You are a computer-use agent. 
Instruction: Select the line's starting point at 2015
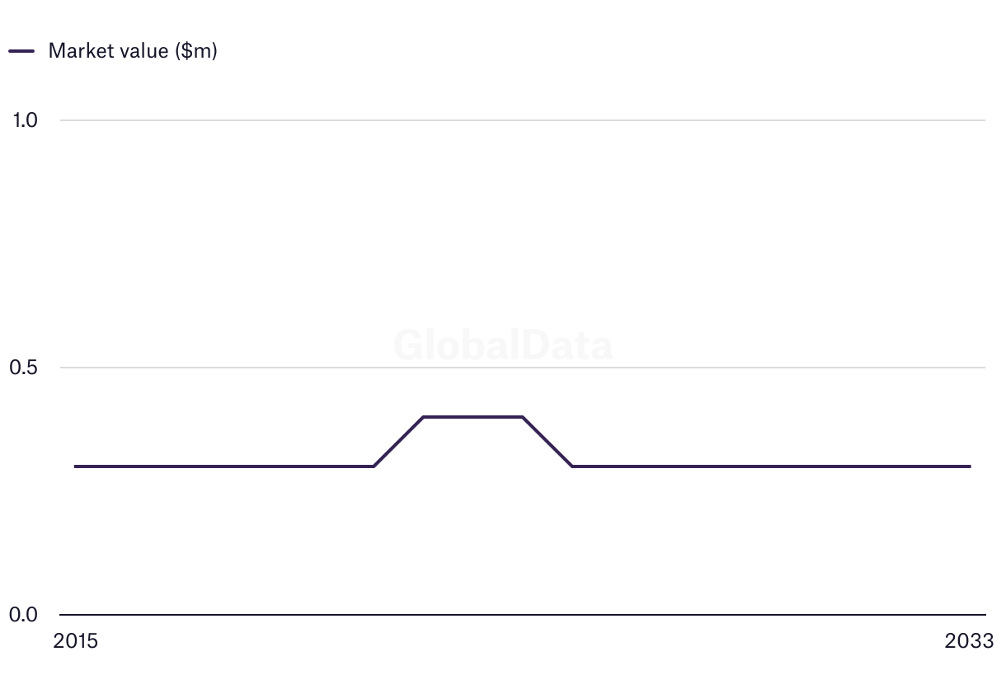point(76,466)
